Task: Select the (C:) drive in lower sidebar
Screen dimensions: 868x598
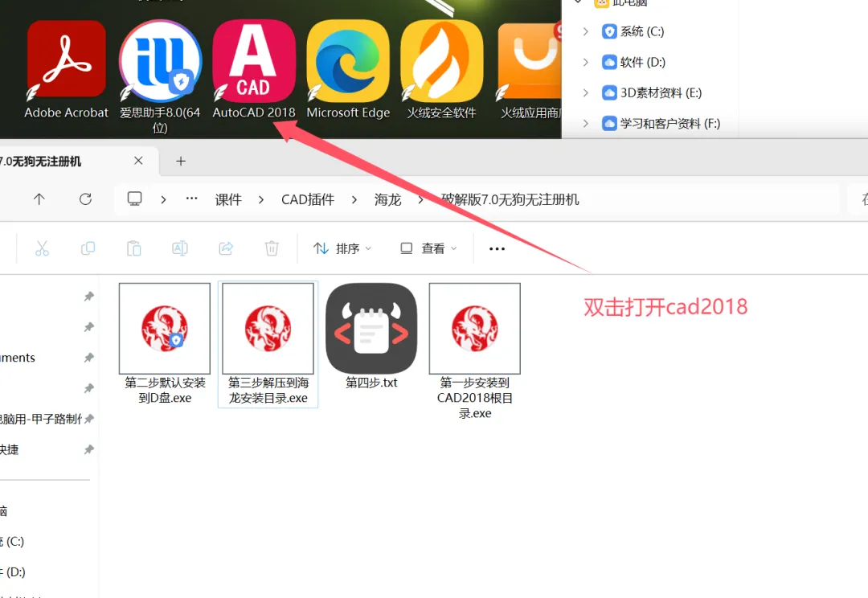Action: [x=12, y=542]
